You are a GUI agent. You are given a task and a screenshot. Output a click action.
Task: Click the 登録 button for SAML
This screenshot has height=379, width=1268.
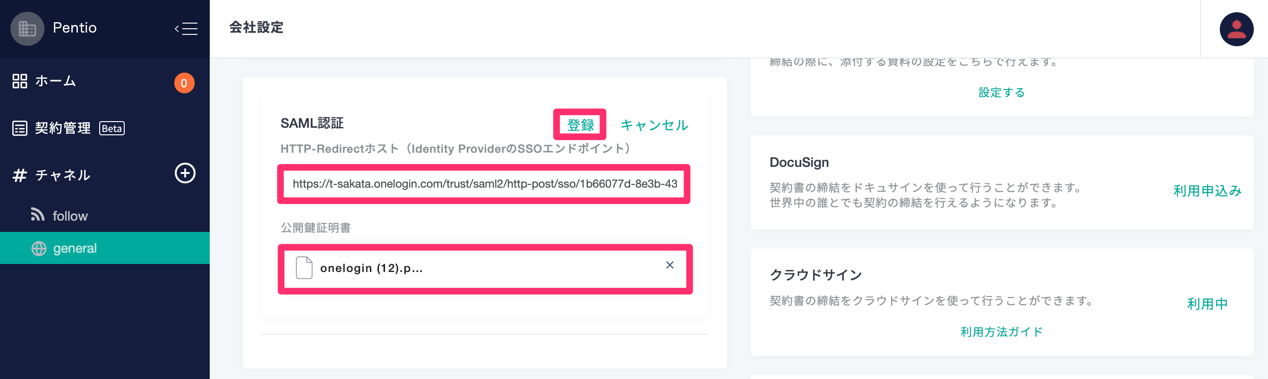pyautogui.click(x=580, y=125)
